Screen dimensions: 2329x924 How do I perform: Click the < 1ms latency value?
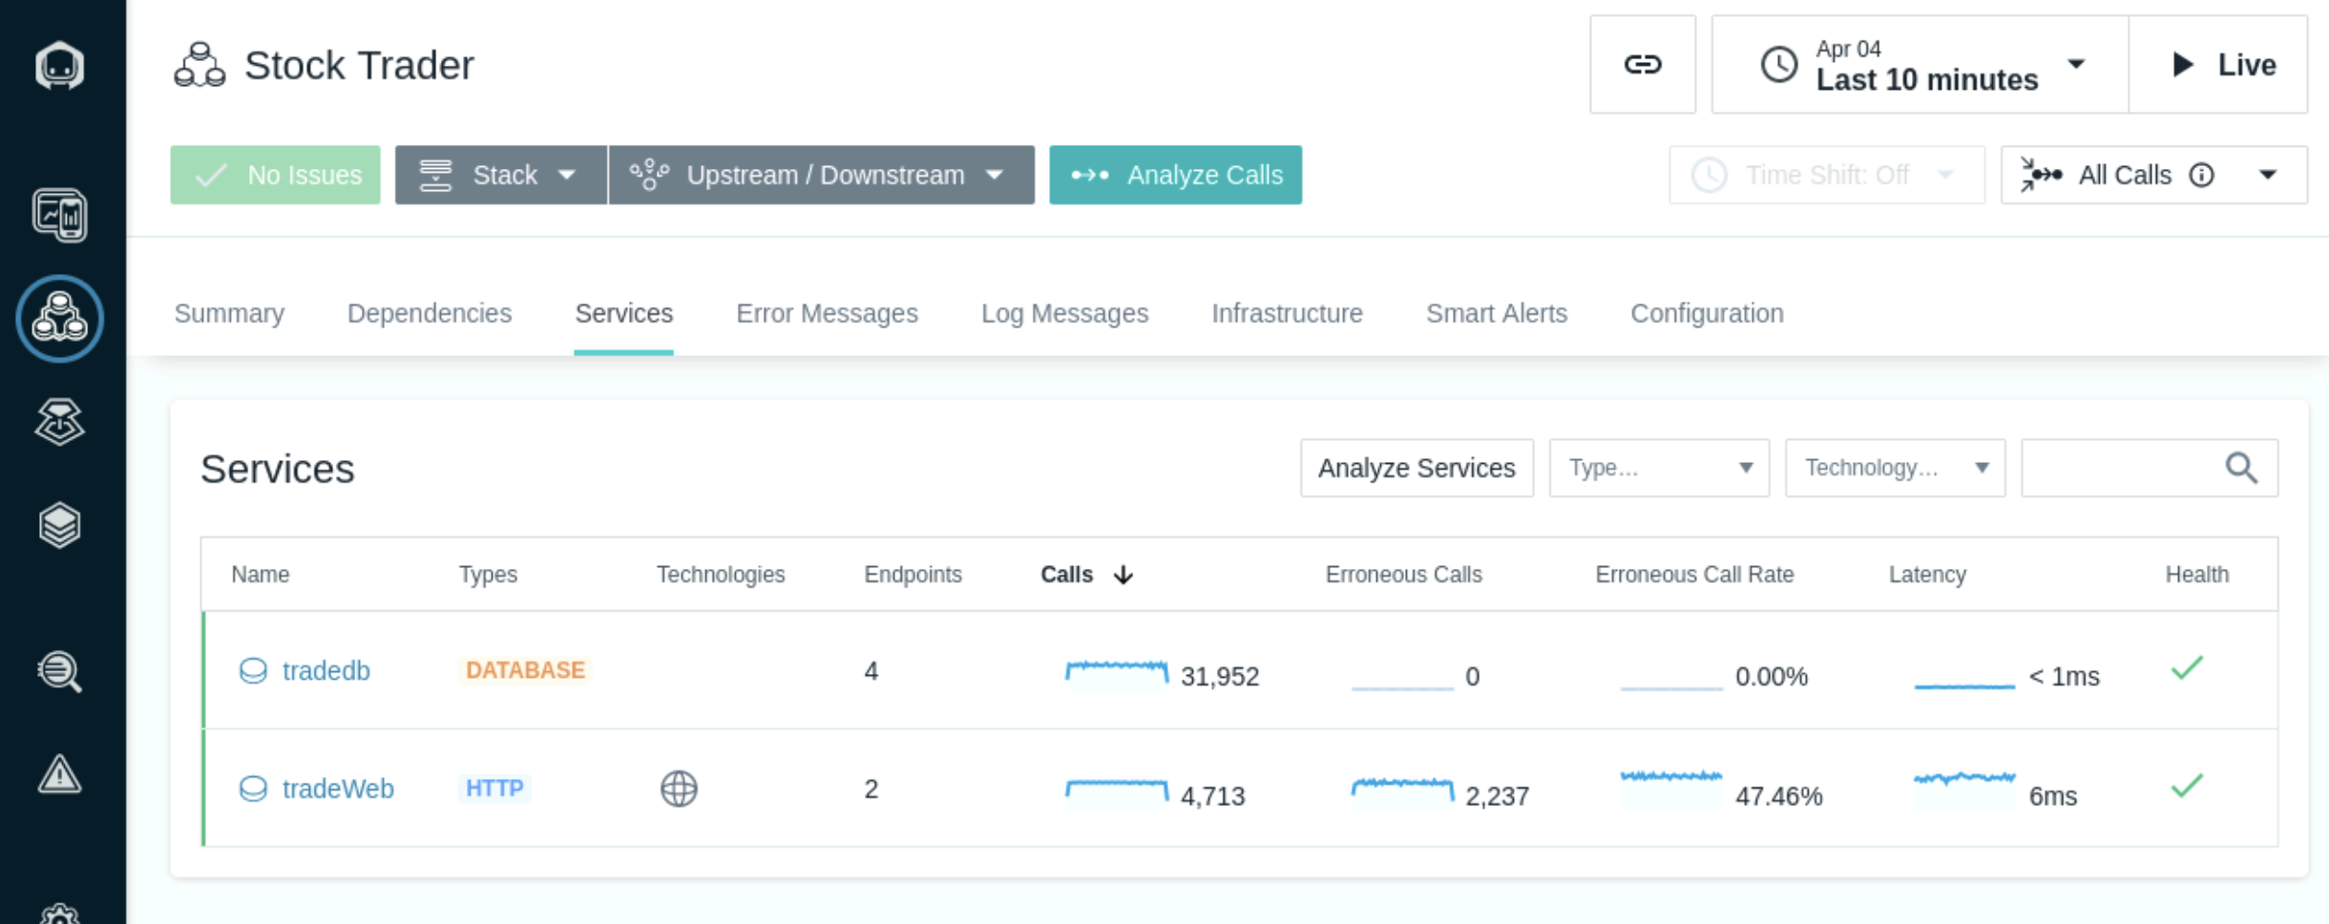pos(2064,676)
